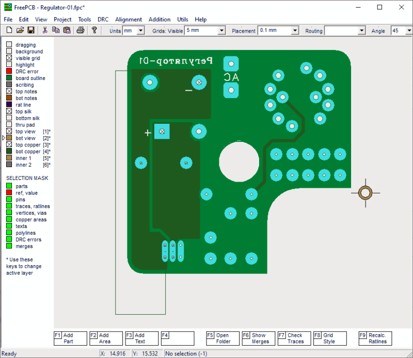Expand the Units dropdown
The height and width of the screenshot is (358, 413).
[x=141, y=30]
